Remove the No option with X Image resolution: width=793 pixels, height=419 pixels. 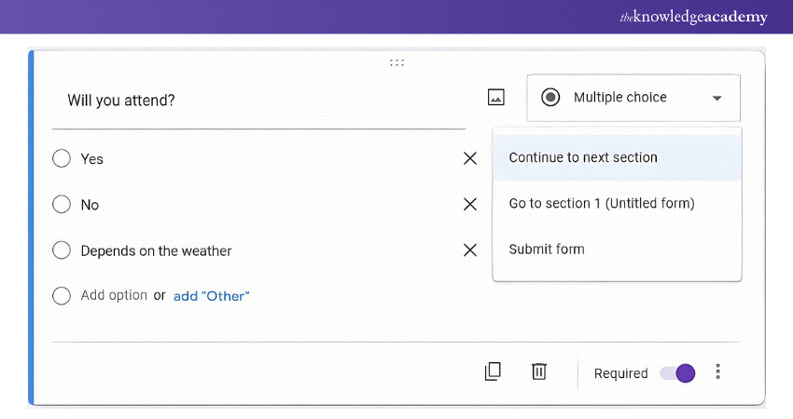tap(470, 205)
